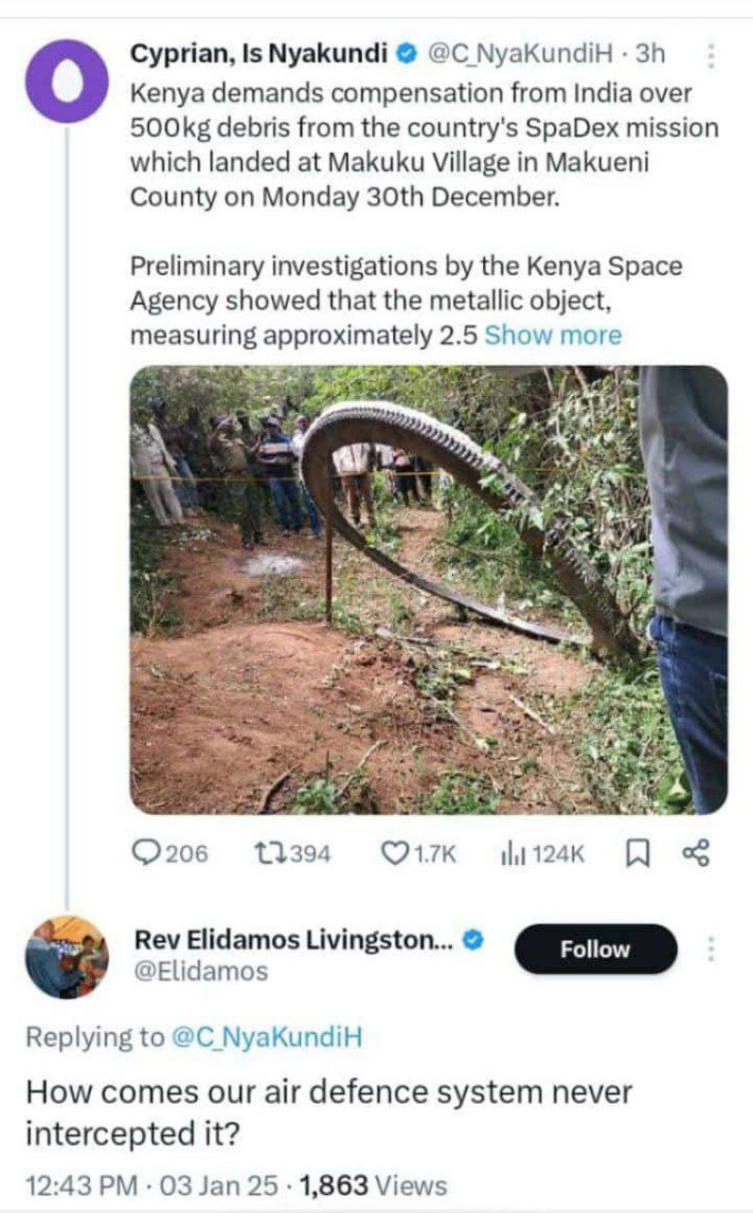The height and width of the screenshot is (1213, 753).
Task: Follow Rev Elidamos Livingston
Action: 596,949
